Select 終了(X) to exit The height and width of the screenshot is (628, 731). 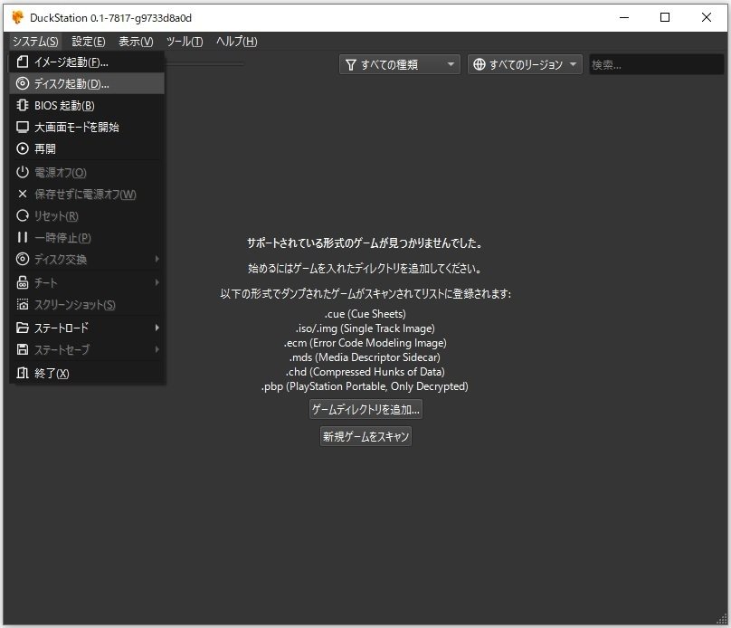(87, 373)
